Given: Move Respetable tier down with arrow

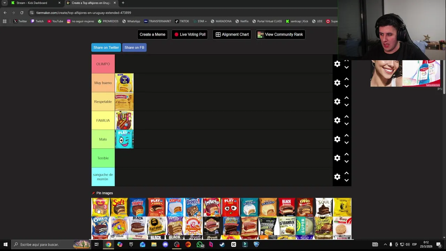Looking at the screenshot, I should [x=346, y=105].
